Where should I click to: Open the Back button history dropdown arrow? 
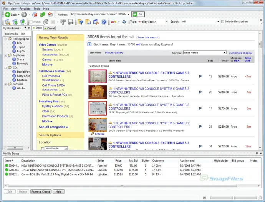pos(19,15)
